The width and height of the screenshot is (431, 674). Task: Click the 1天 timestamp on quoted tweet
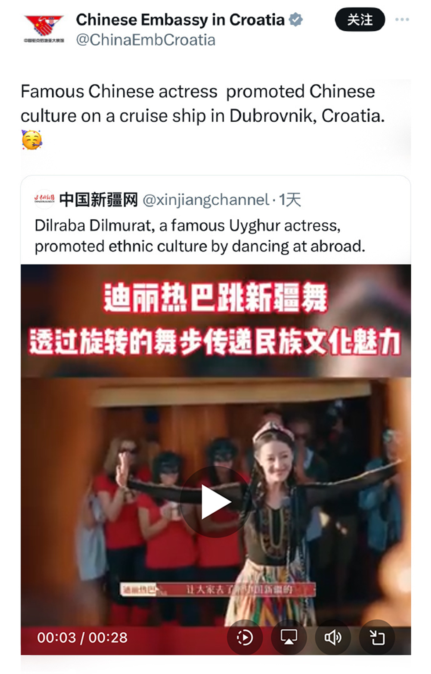pyautogui.click(x=290, y=200)
